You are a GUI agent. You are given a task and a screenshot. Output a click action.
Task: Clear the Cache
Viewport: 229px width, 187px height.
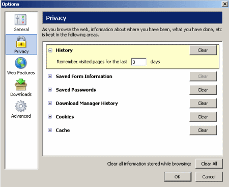(203, 130)
